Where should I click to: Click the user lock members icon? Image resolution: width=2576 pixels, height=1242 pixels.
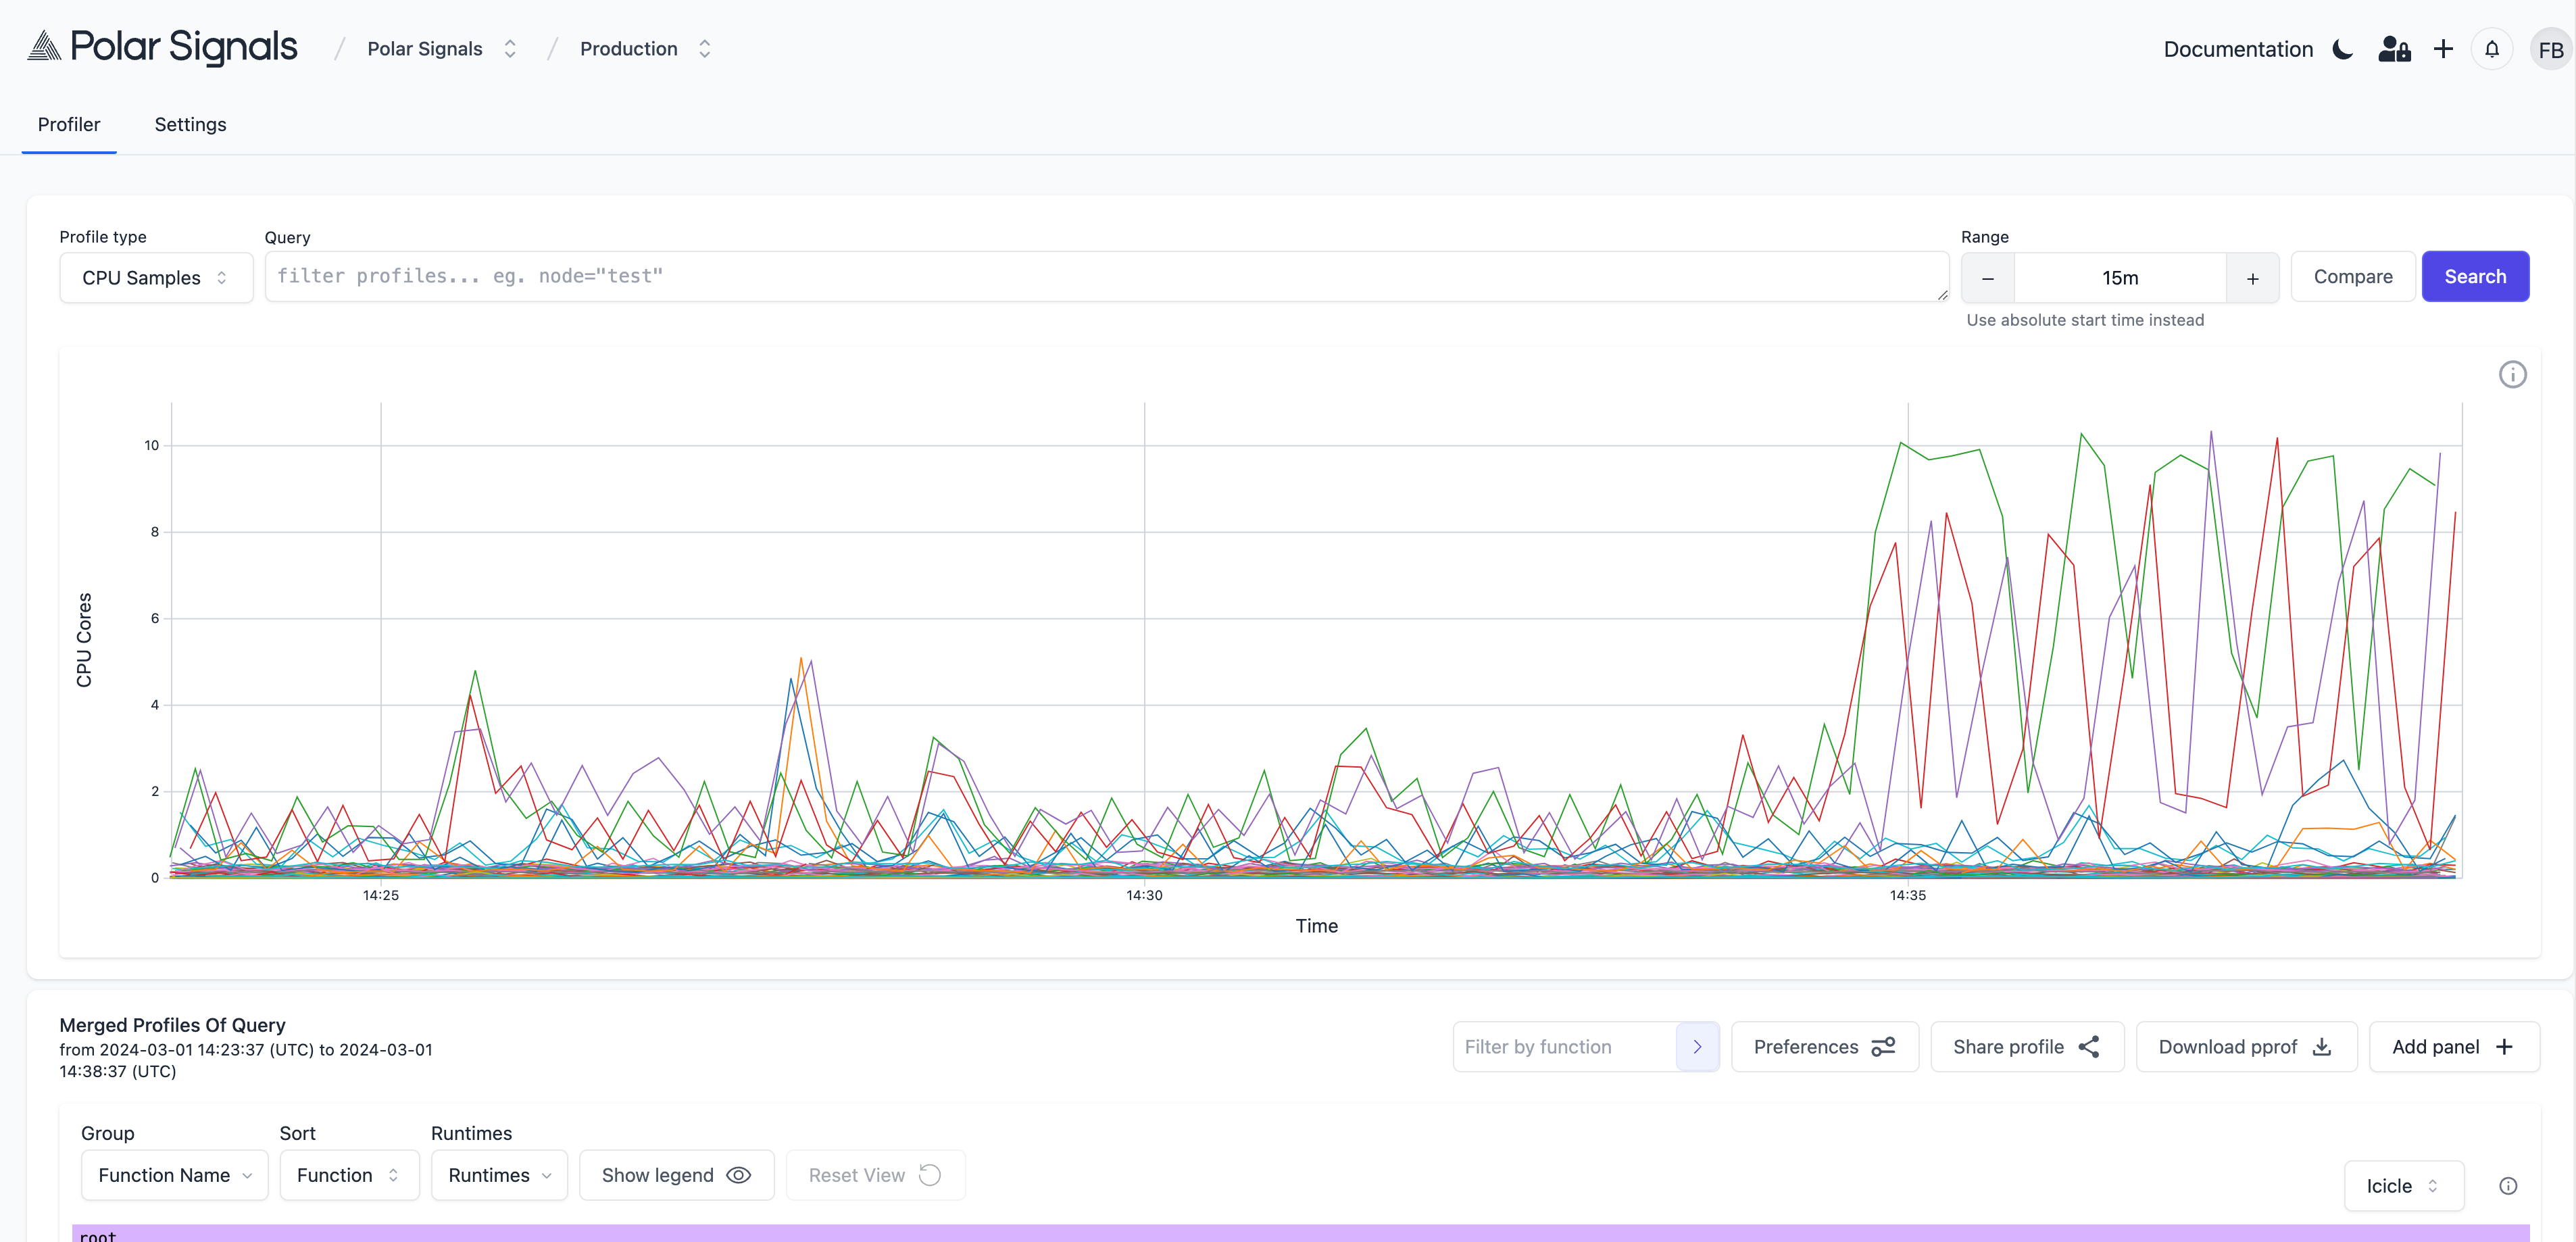[2394, 49]
